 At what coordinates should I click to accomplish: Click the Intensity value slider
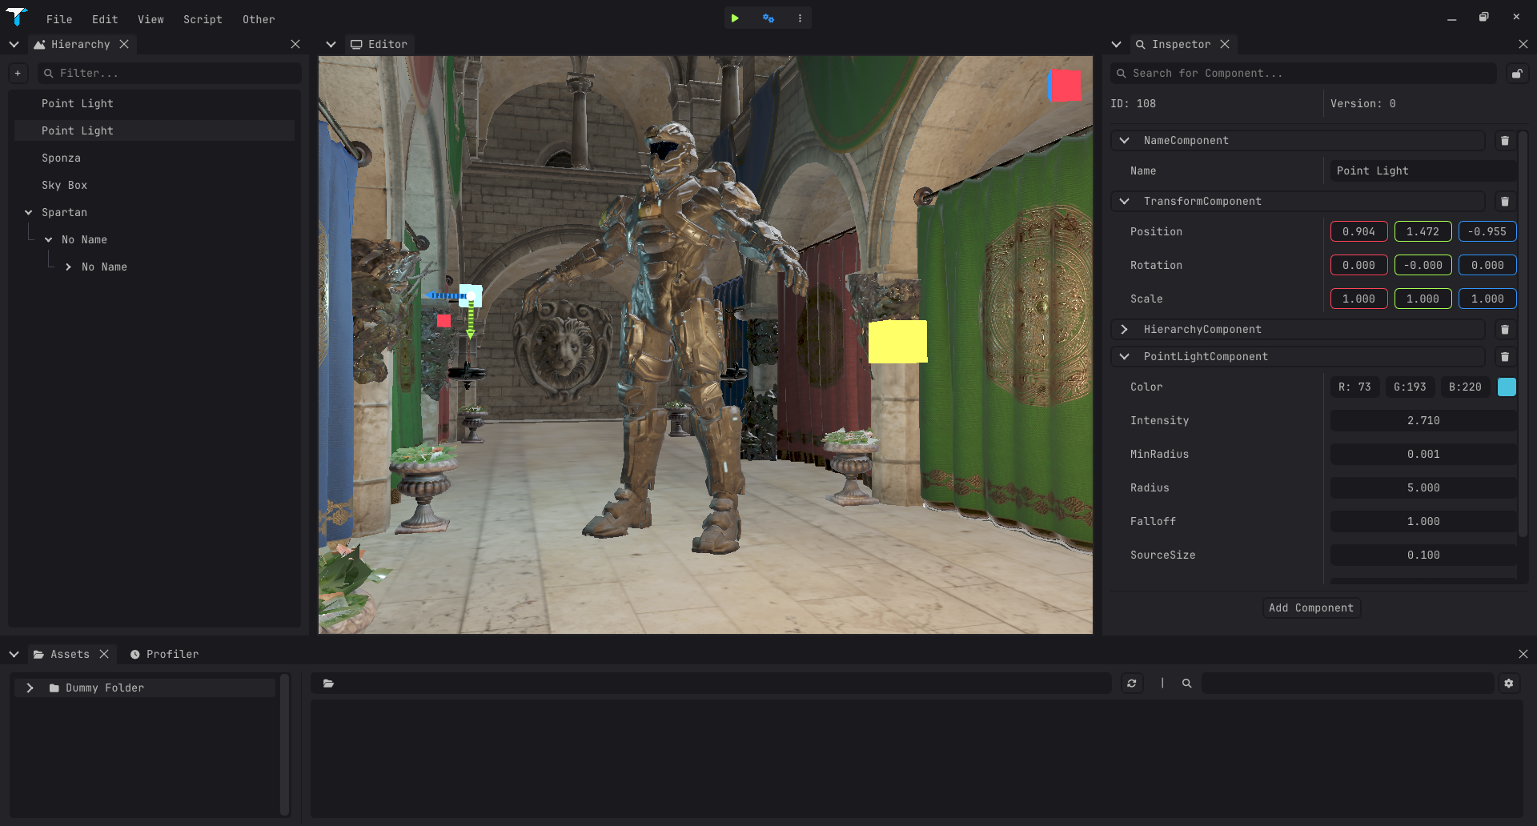click(x=1423, y=421)
